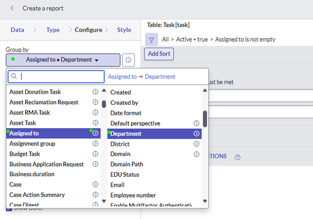The height and width of the screenshot is (219, 313).
Task: Select Business duration field
Action: [x=32, y=174]
